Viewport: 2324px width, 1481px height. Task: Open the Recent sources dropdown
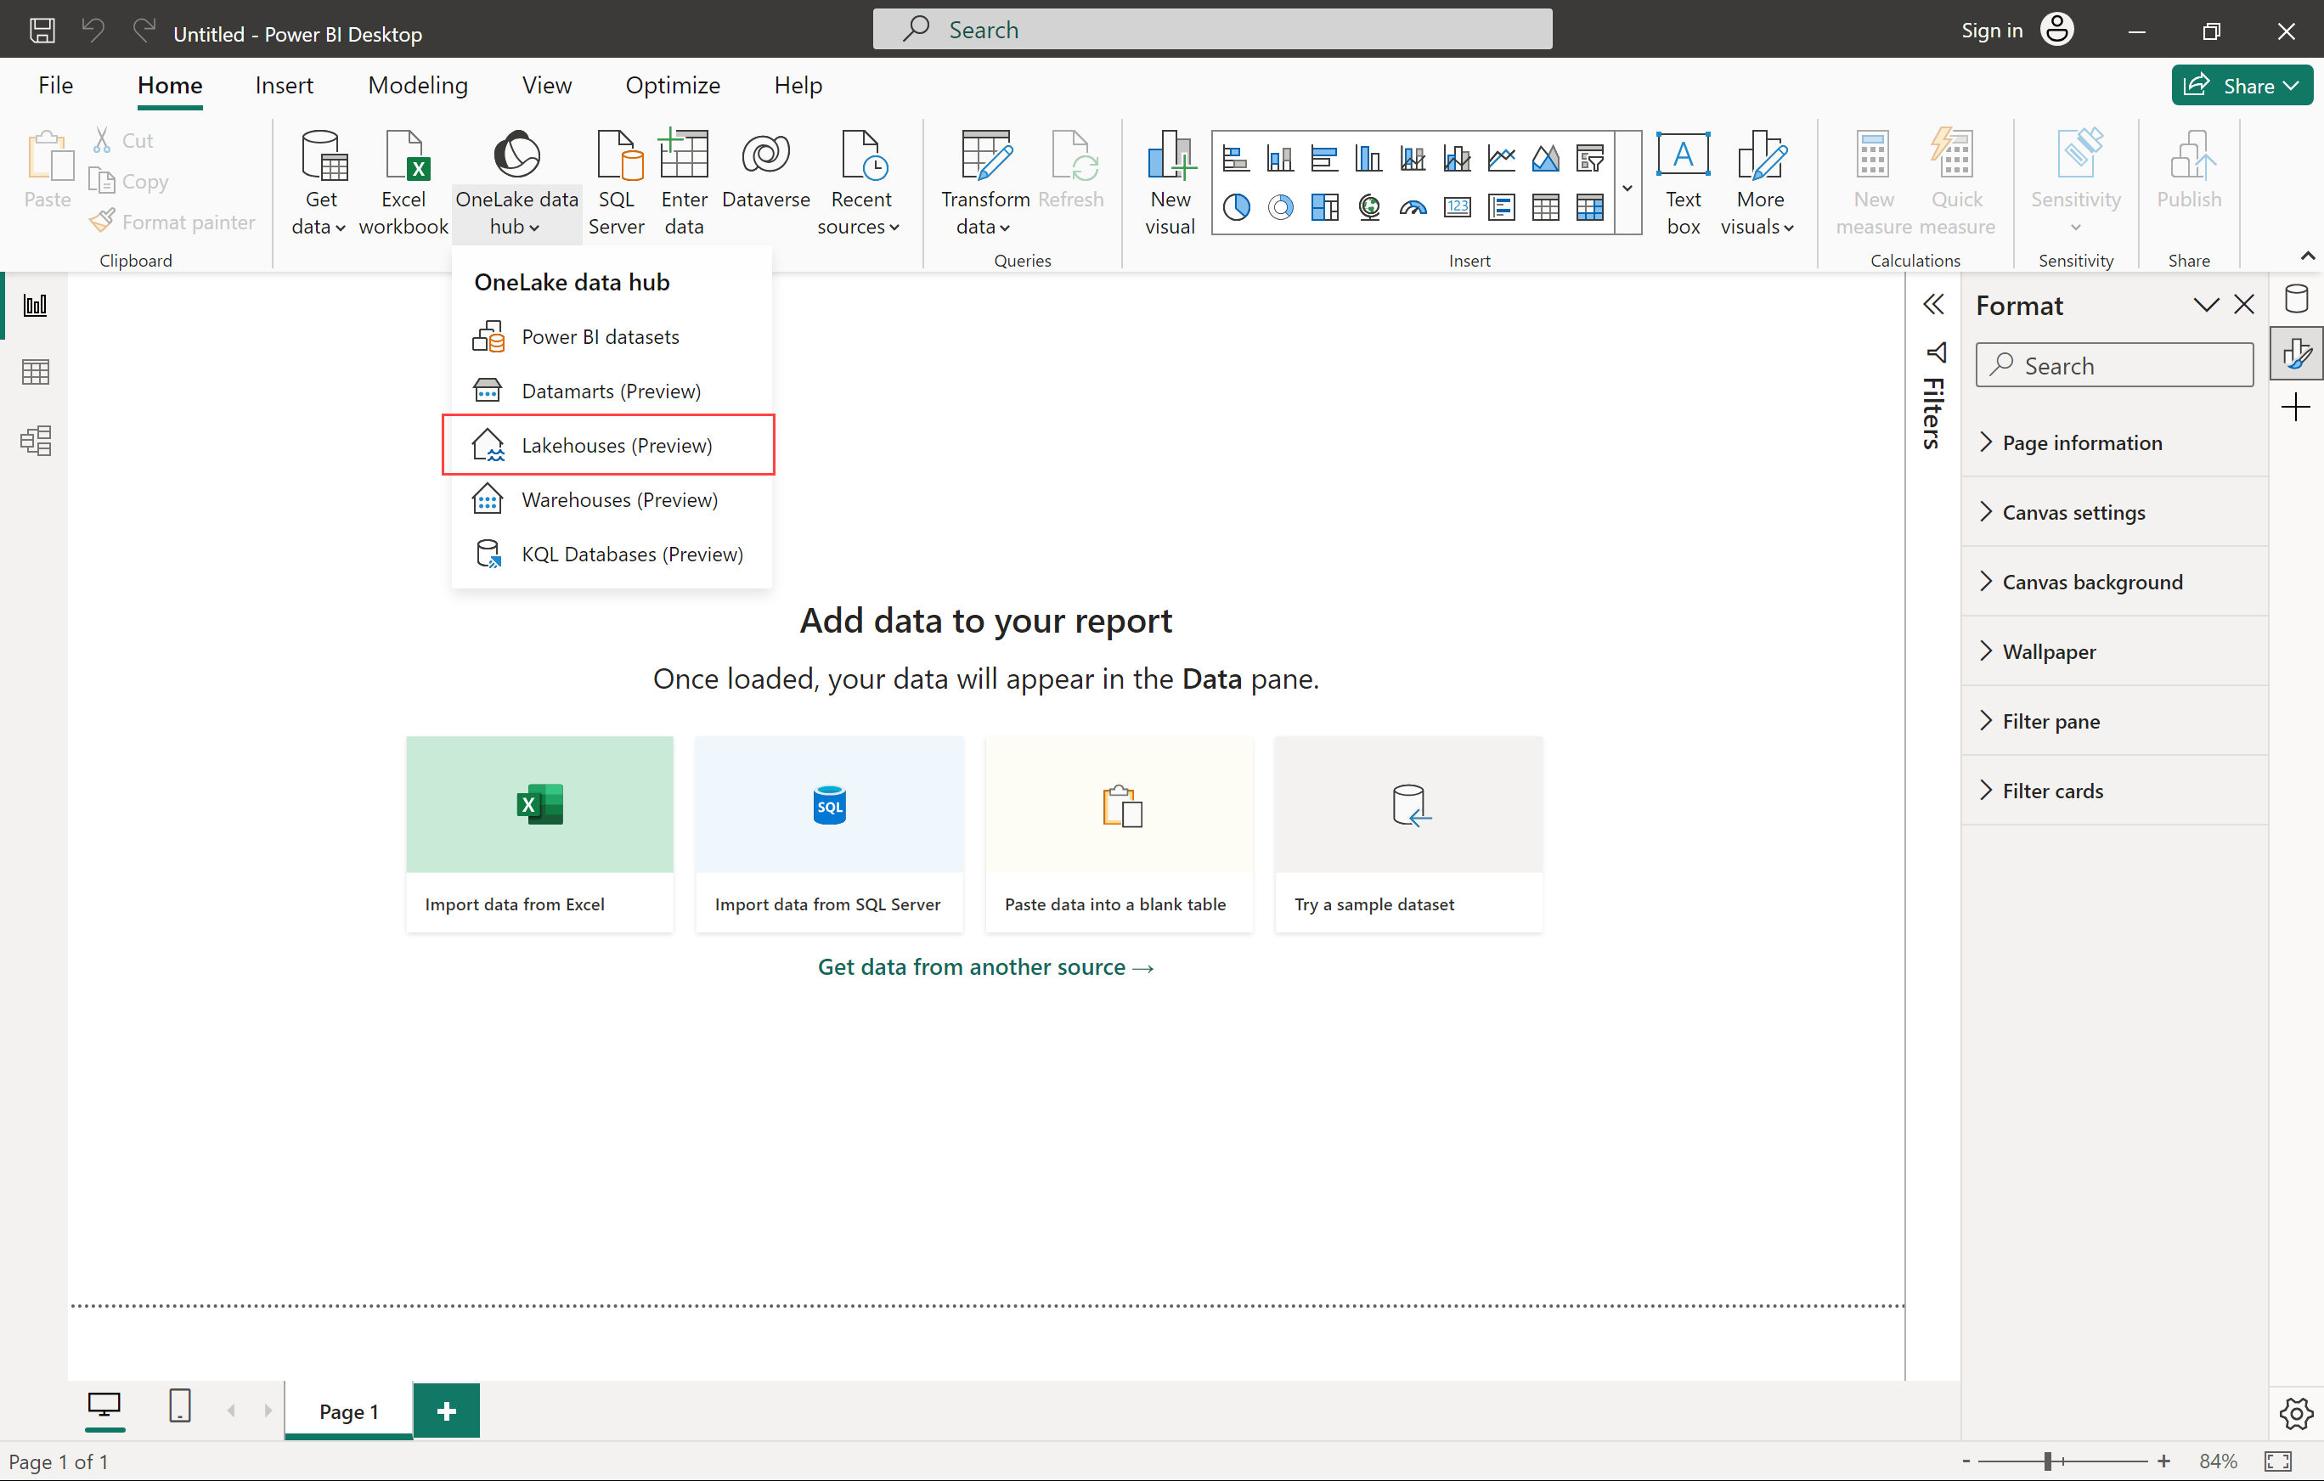[x=860, y=183]
